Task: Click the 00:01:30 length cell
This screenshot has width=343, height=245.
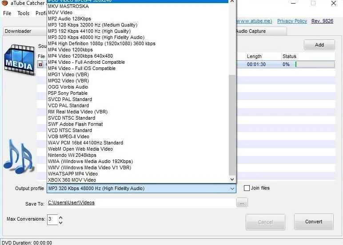Action: (256, 64)
